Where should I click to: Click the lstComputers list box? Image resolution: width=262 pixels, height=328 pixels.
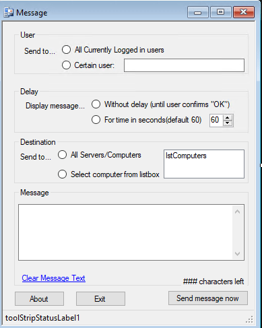[204, 164]
